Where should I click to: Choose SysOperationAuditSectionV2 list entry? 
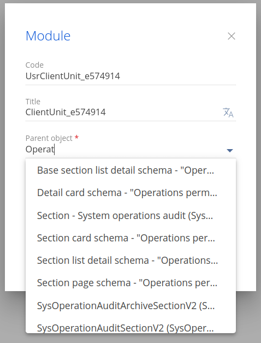tap(130, 328)
